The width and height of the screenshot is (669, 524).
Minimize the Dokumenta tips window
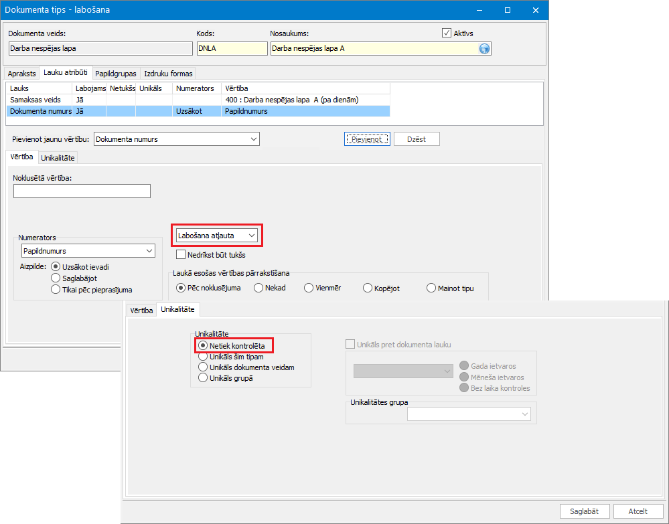tap(479, 10)
